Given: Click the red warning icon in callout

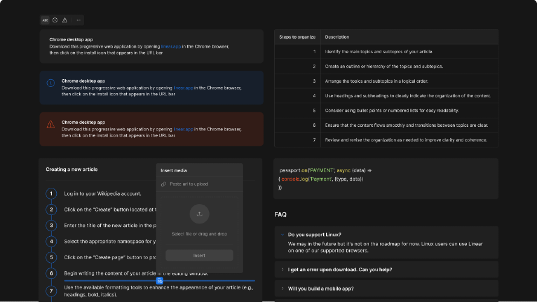Looking at the screenshot, I should pos(51,124).
